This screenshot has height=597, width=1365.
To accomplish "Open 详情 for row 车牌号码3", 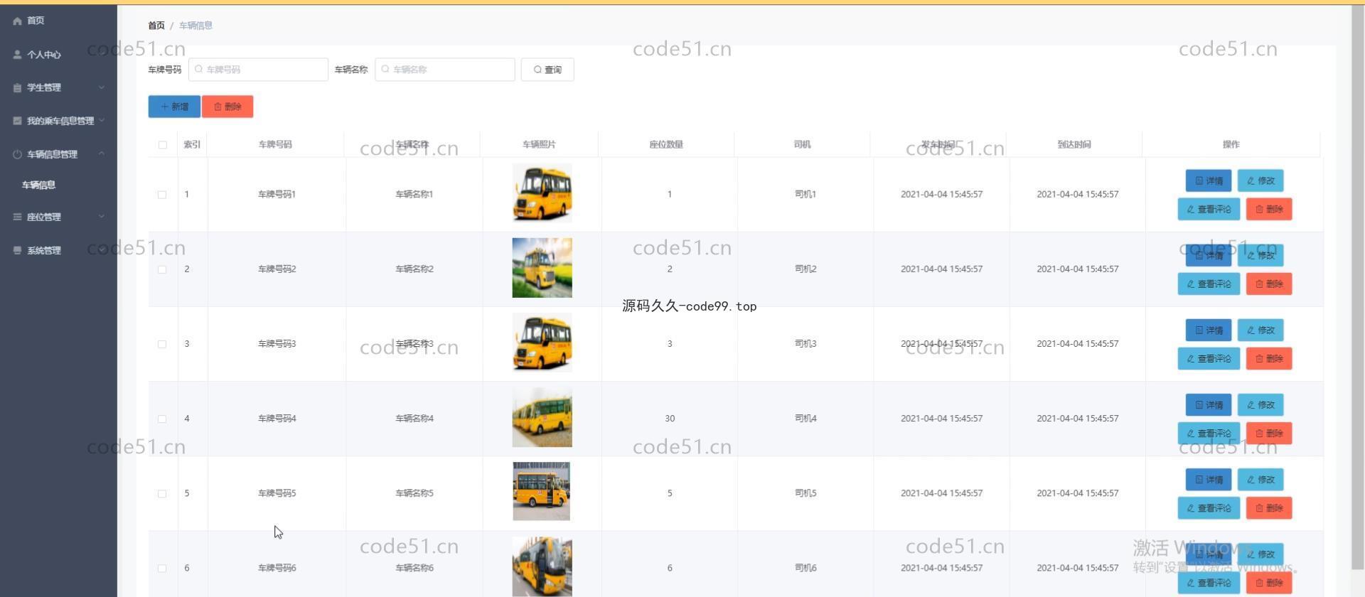I will (1209, 330).
